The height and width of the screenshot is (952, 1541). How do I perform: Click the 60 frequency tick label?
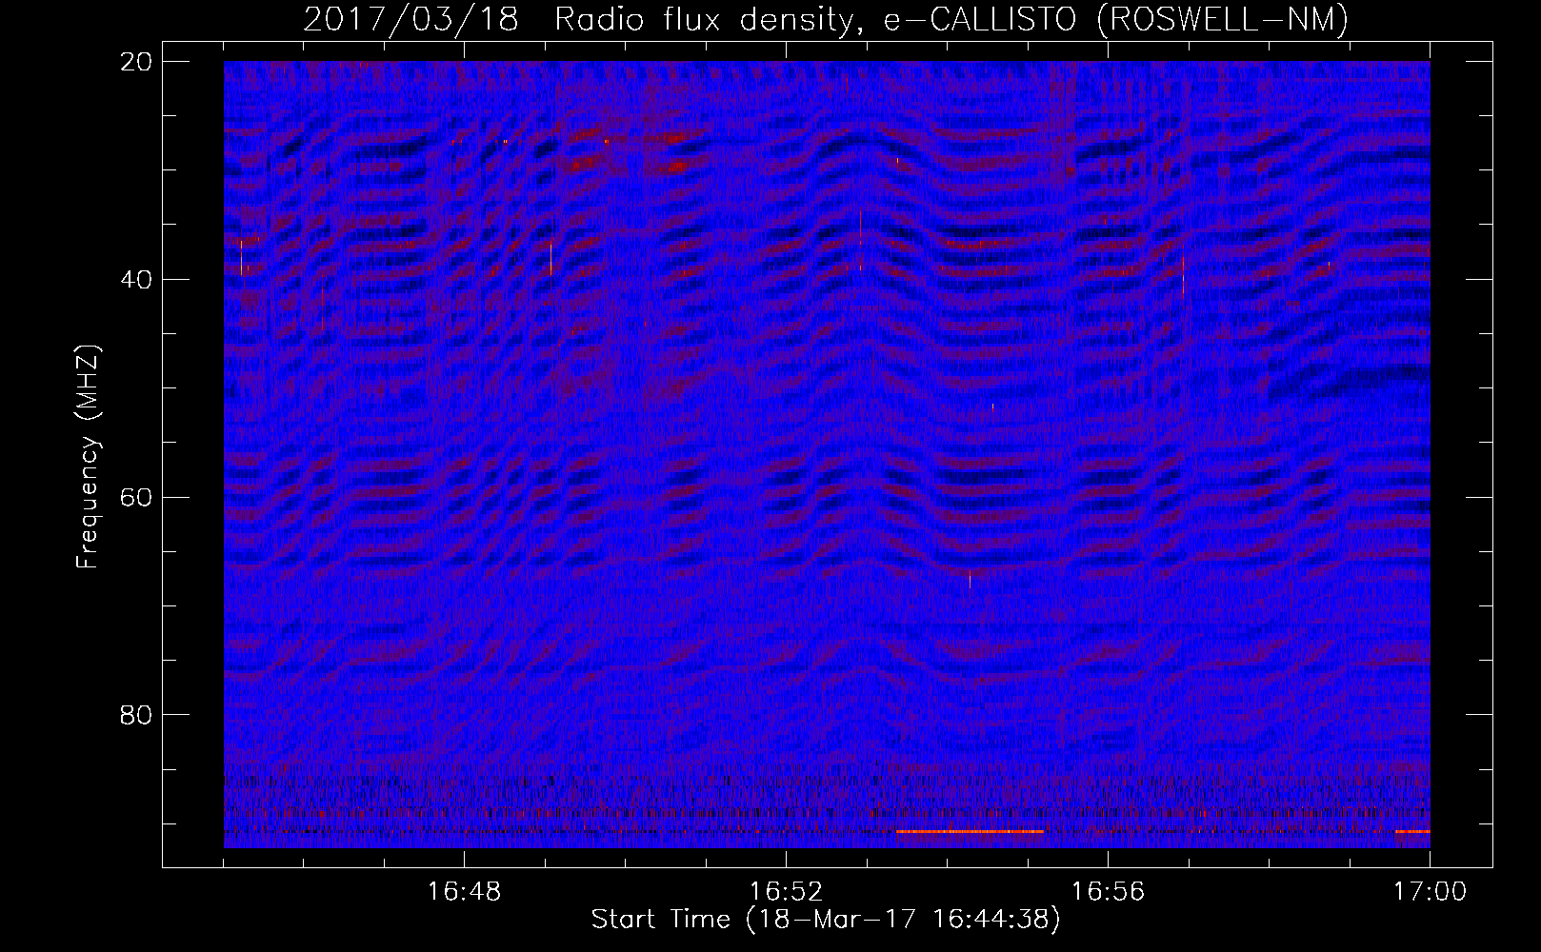136,497
